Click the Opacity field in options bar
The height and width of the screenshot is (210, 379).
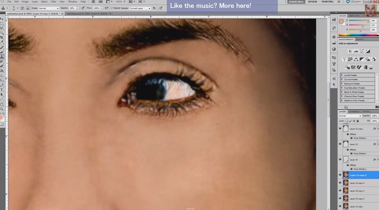click(72, 8)
